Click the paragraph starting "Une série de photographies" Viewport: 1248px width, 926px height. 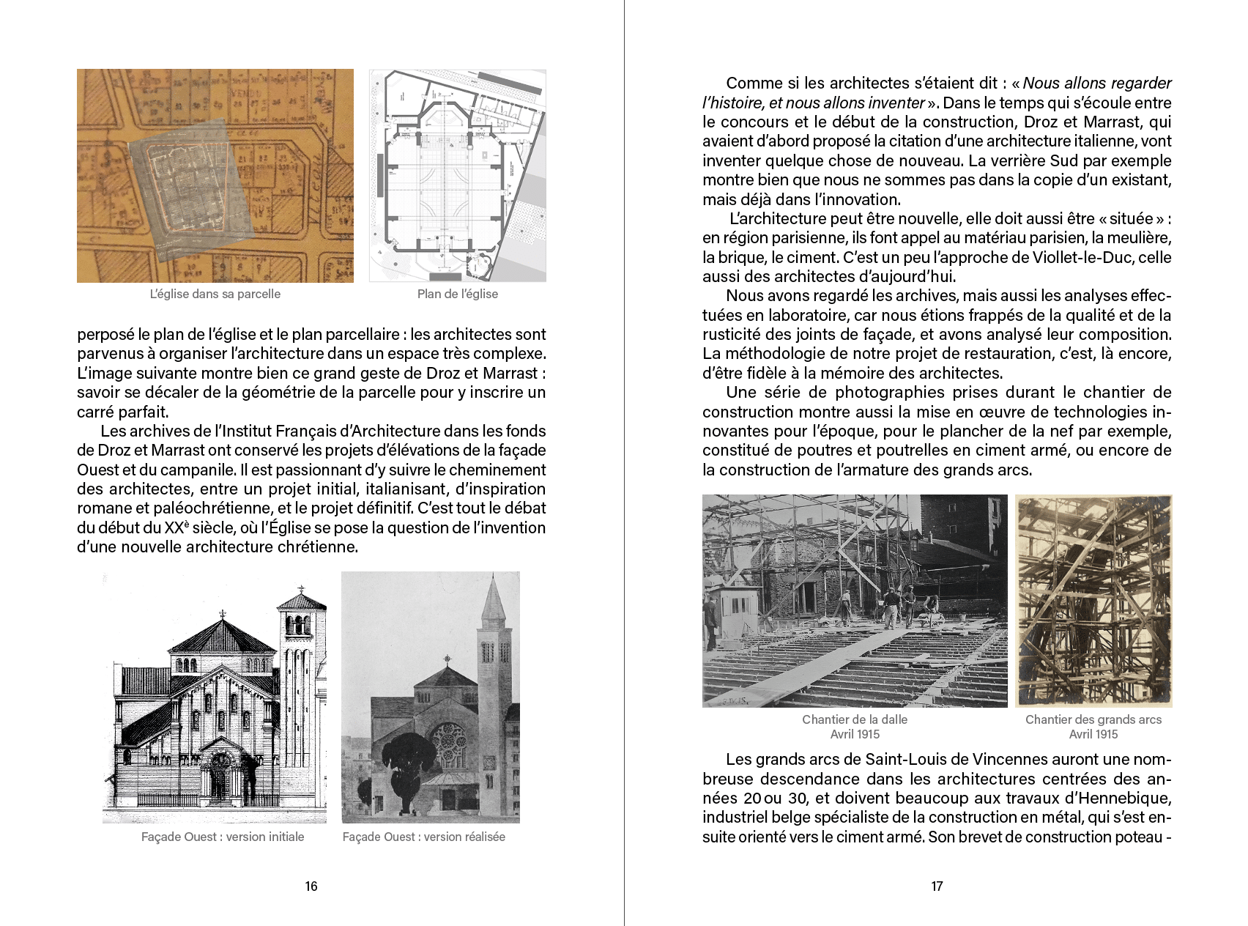coord(937,431)
